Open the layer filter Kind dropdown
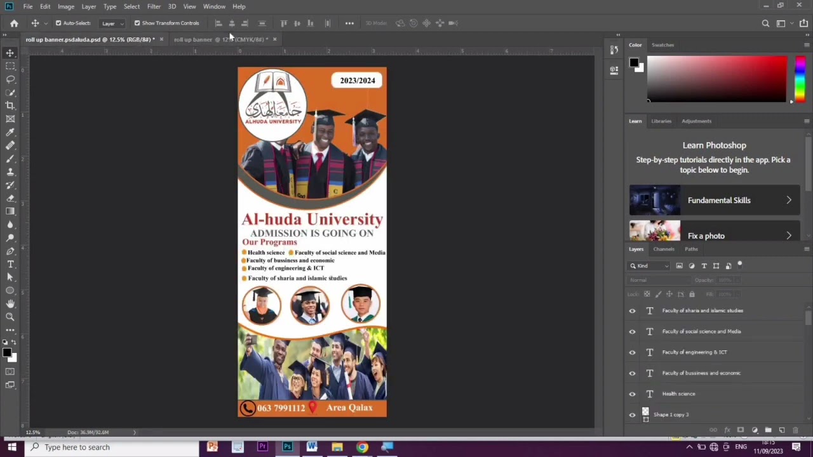 (649, 266)
